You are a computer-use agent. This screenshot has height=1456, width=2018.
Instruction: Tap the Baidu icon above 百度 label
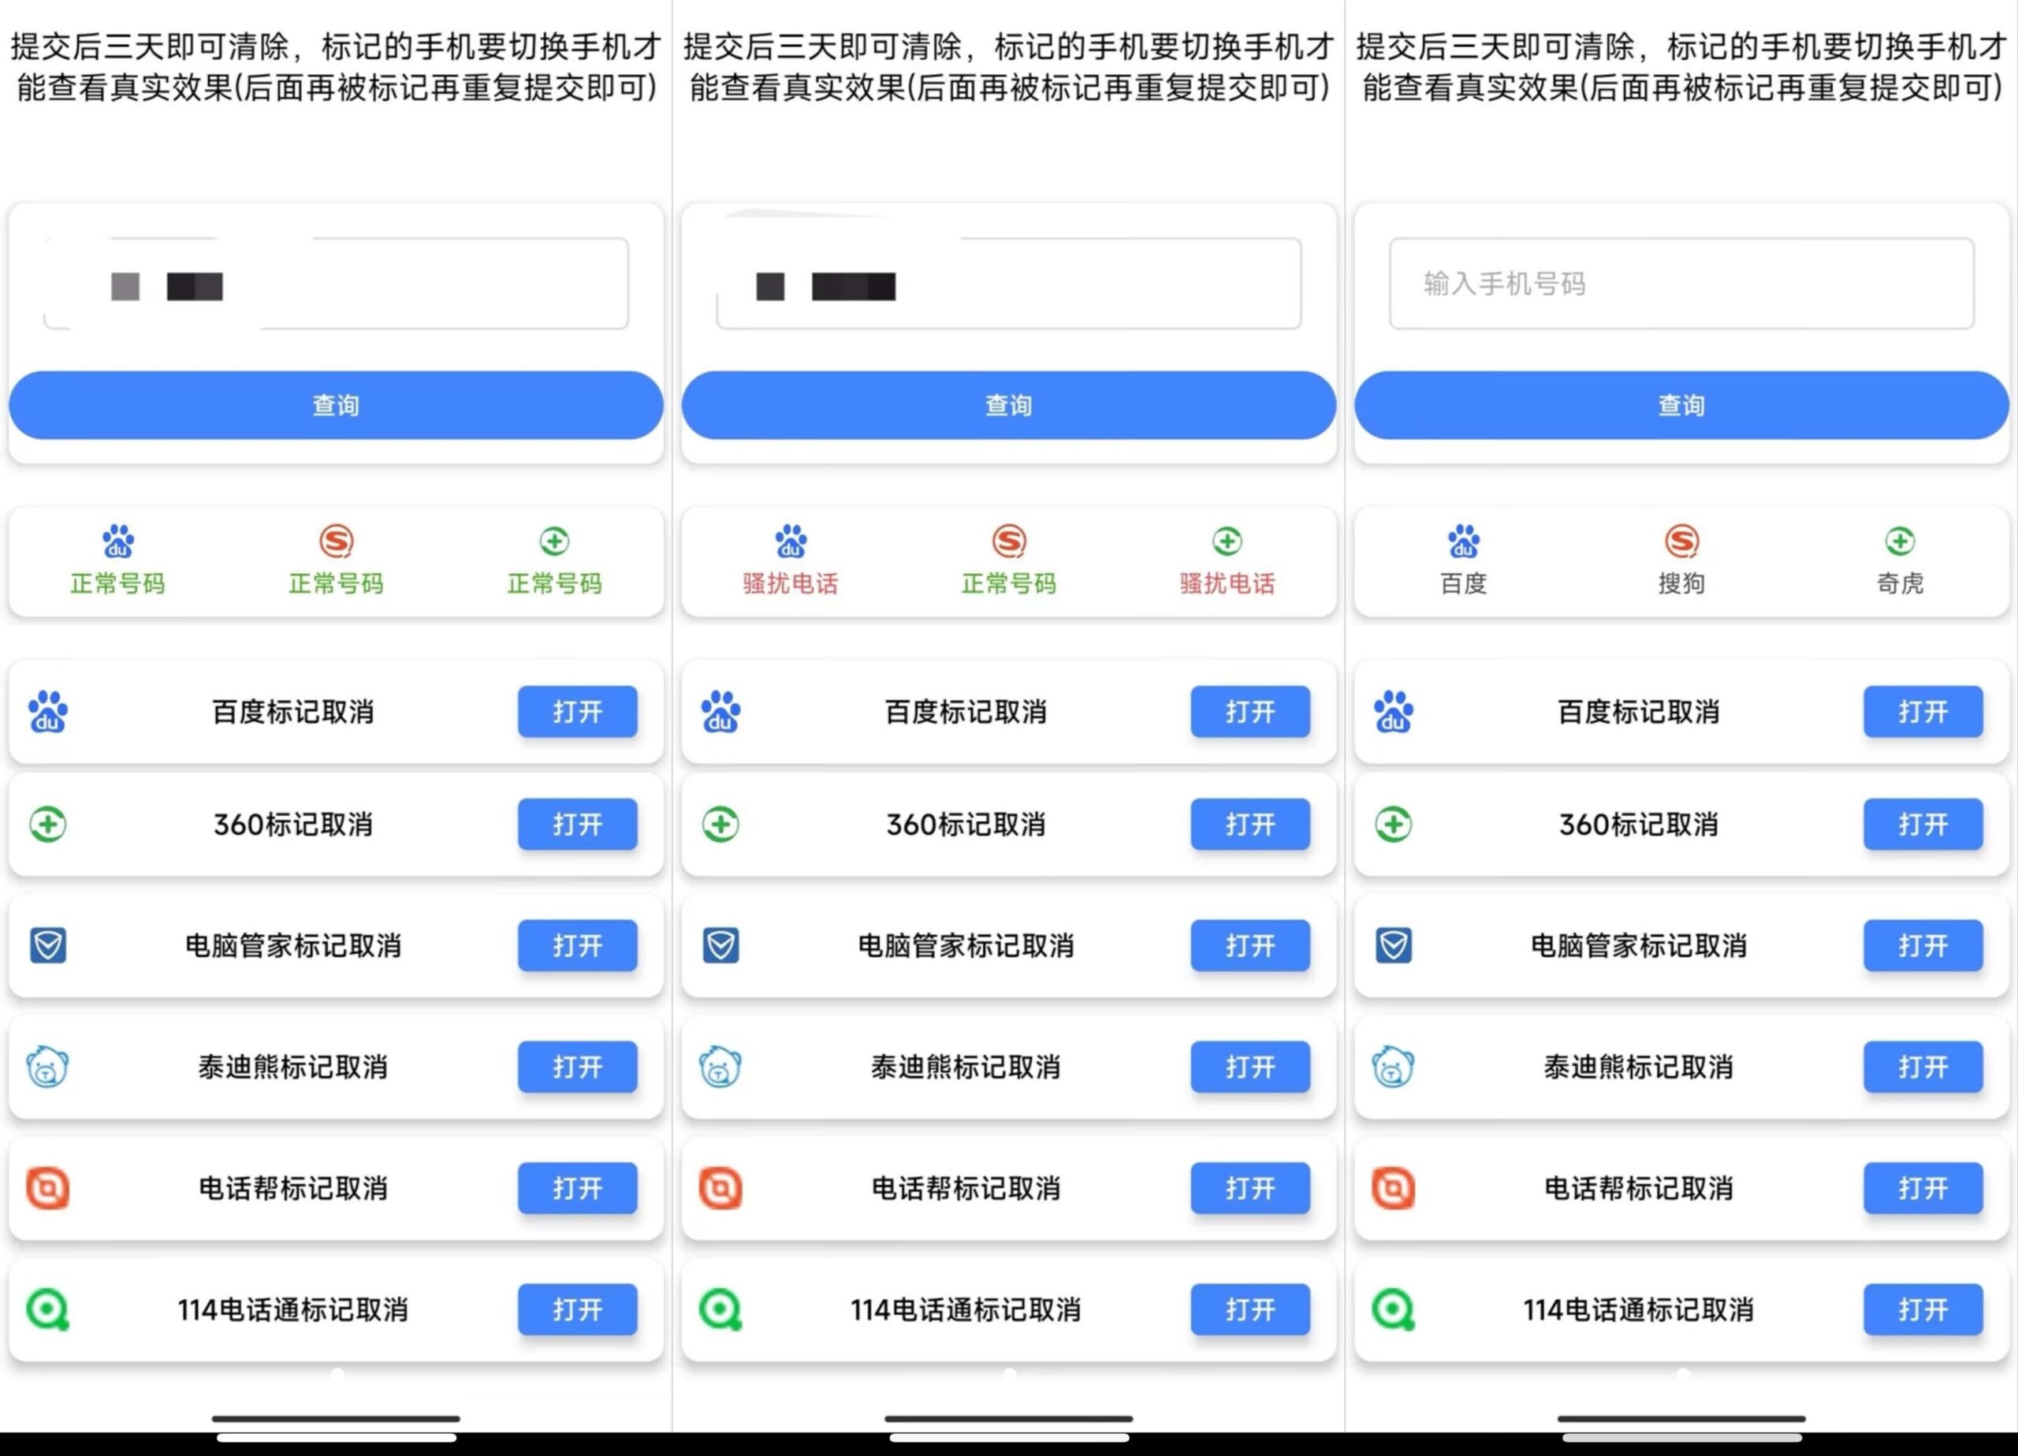(1464, 540)
